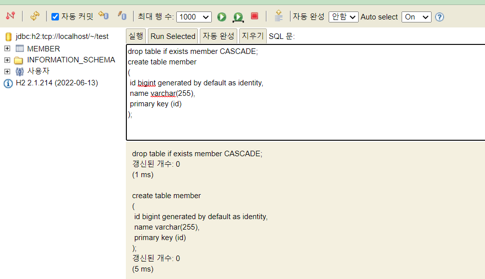Click 'create table member' in results panel

click(x=166, y=196)
